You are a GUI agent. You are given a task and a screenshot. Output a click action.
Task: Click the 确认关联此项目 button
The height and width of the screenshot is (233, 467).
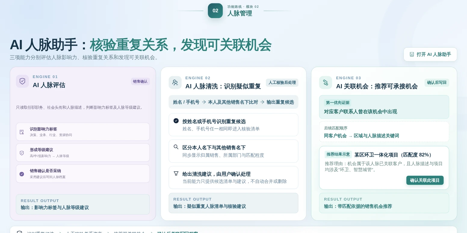pyautogui.click(x=425, y=180)
